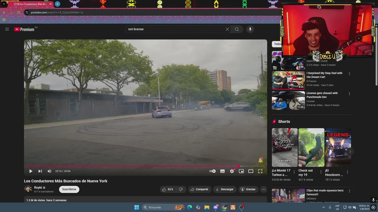
Task: Open 'License gets chased with Punchmade Dev' title
Action: tap(322, 95)
